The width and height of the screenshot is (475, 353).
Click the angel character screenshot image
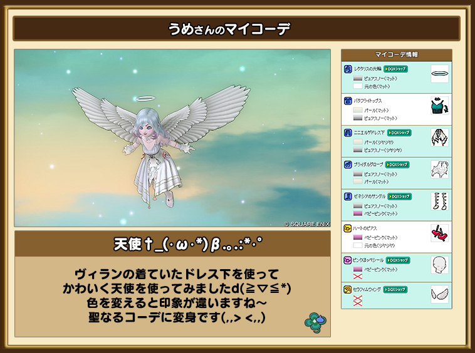[x=172, y=138]
